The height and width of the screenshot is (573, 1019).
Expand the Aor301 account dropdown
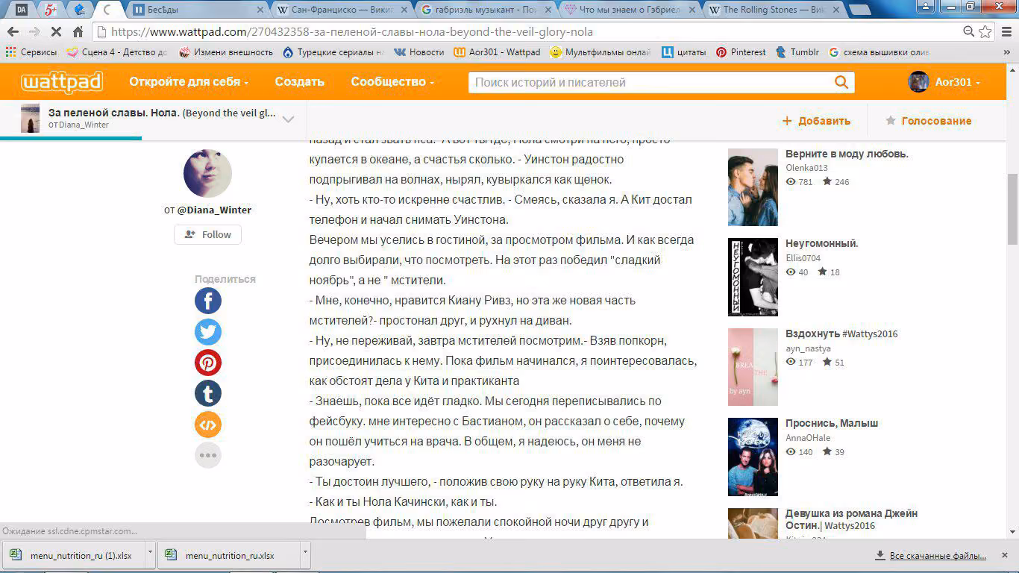click(958, 82)
